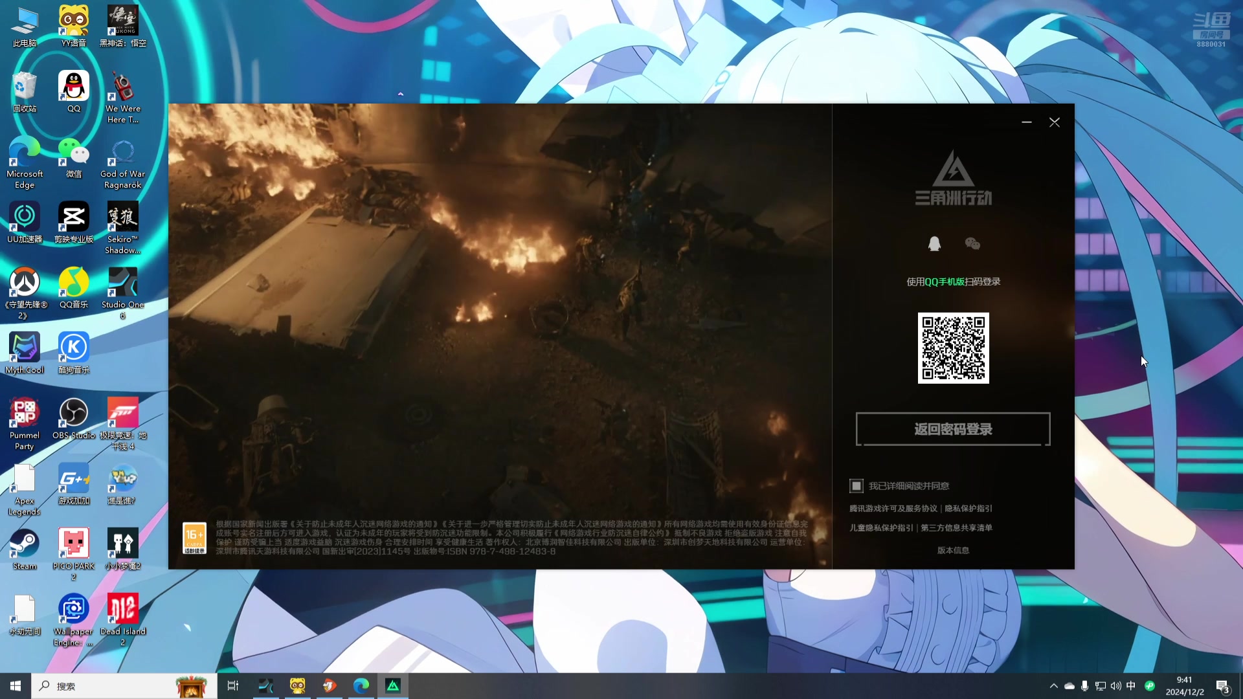This screenshot has height=699, width=1243.
Task: Click the 16+ age rating badge
Action: click(194, 538)
